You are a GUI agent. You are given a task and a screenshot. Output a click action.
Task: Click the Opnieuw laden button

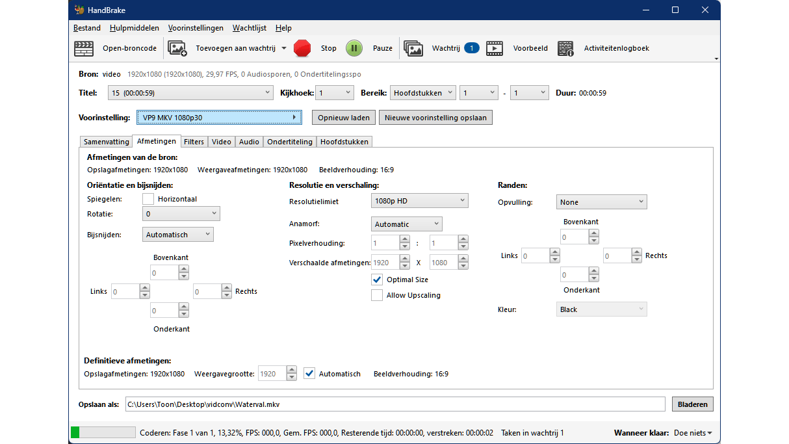(x=344, y=118)
